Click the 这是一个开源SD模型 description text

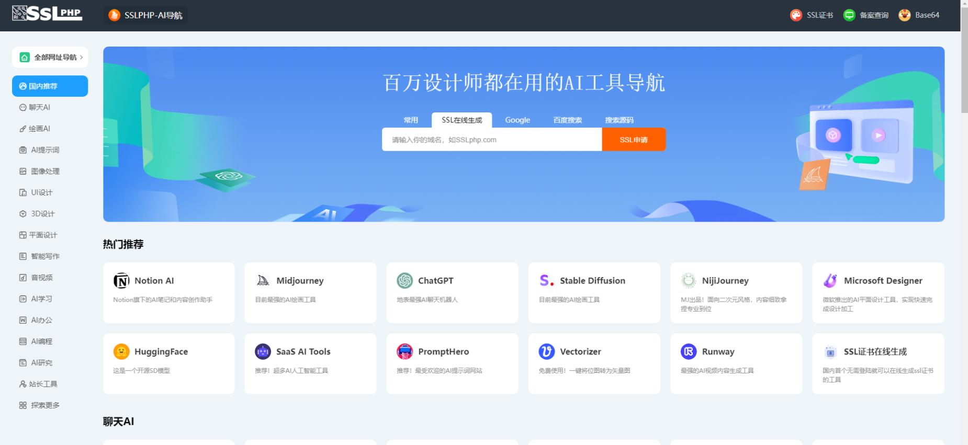141,370
